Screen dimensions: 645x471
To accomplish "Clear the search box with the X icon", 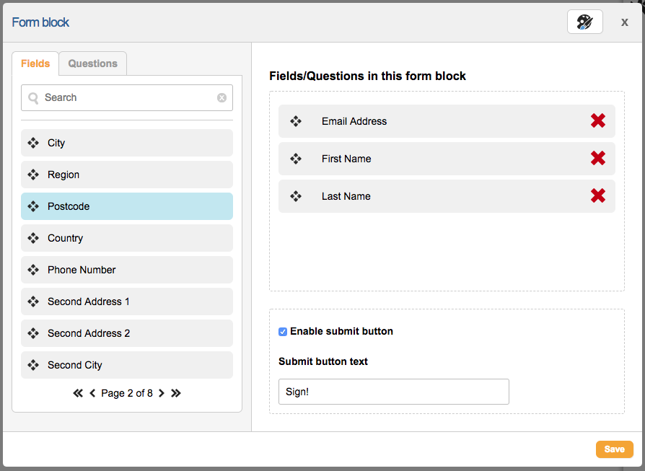I will [221, 97].
